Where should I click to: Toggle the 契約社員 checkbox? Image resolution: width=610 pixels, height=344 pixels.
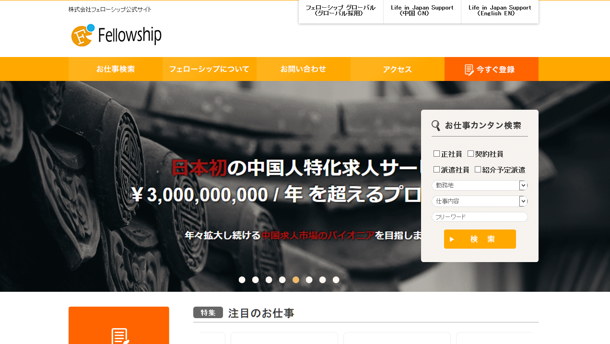pyautogui.click(x=470, y=154)
